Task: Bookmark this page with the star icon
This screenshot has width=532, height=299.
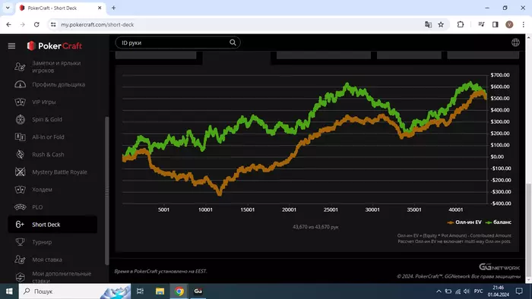Action: 441,24
